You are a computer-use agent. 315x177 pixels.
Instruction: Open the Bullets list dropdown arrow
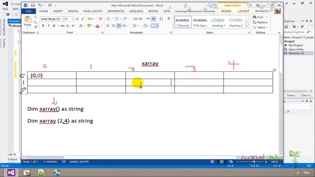pos(112,19)
